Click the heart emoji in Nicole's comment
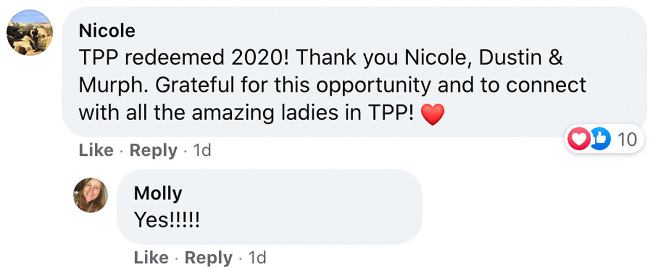 click(432, 114)
